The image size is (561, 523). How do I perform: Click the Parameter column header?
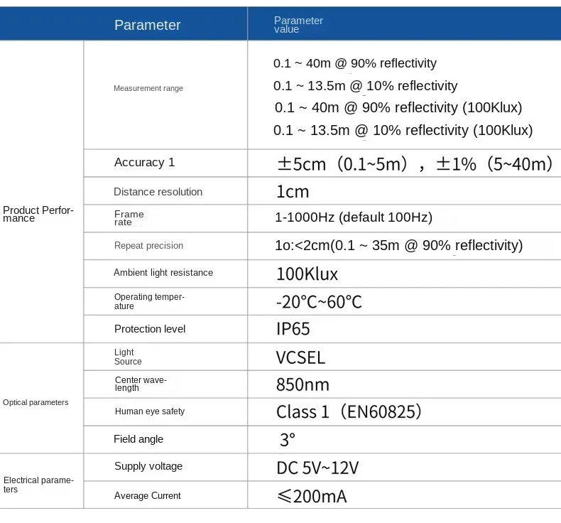pyautogui.click(x=148, y=25)
